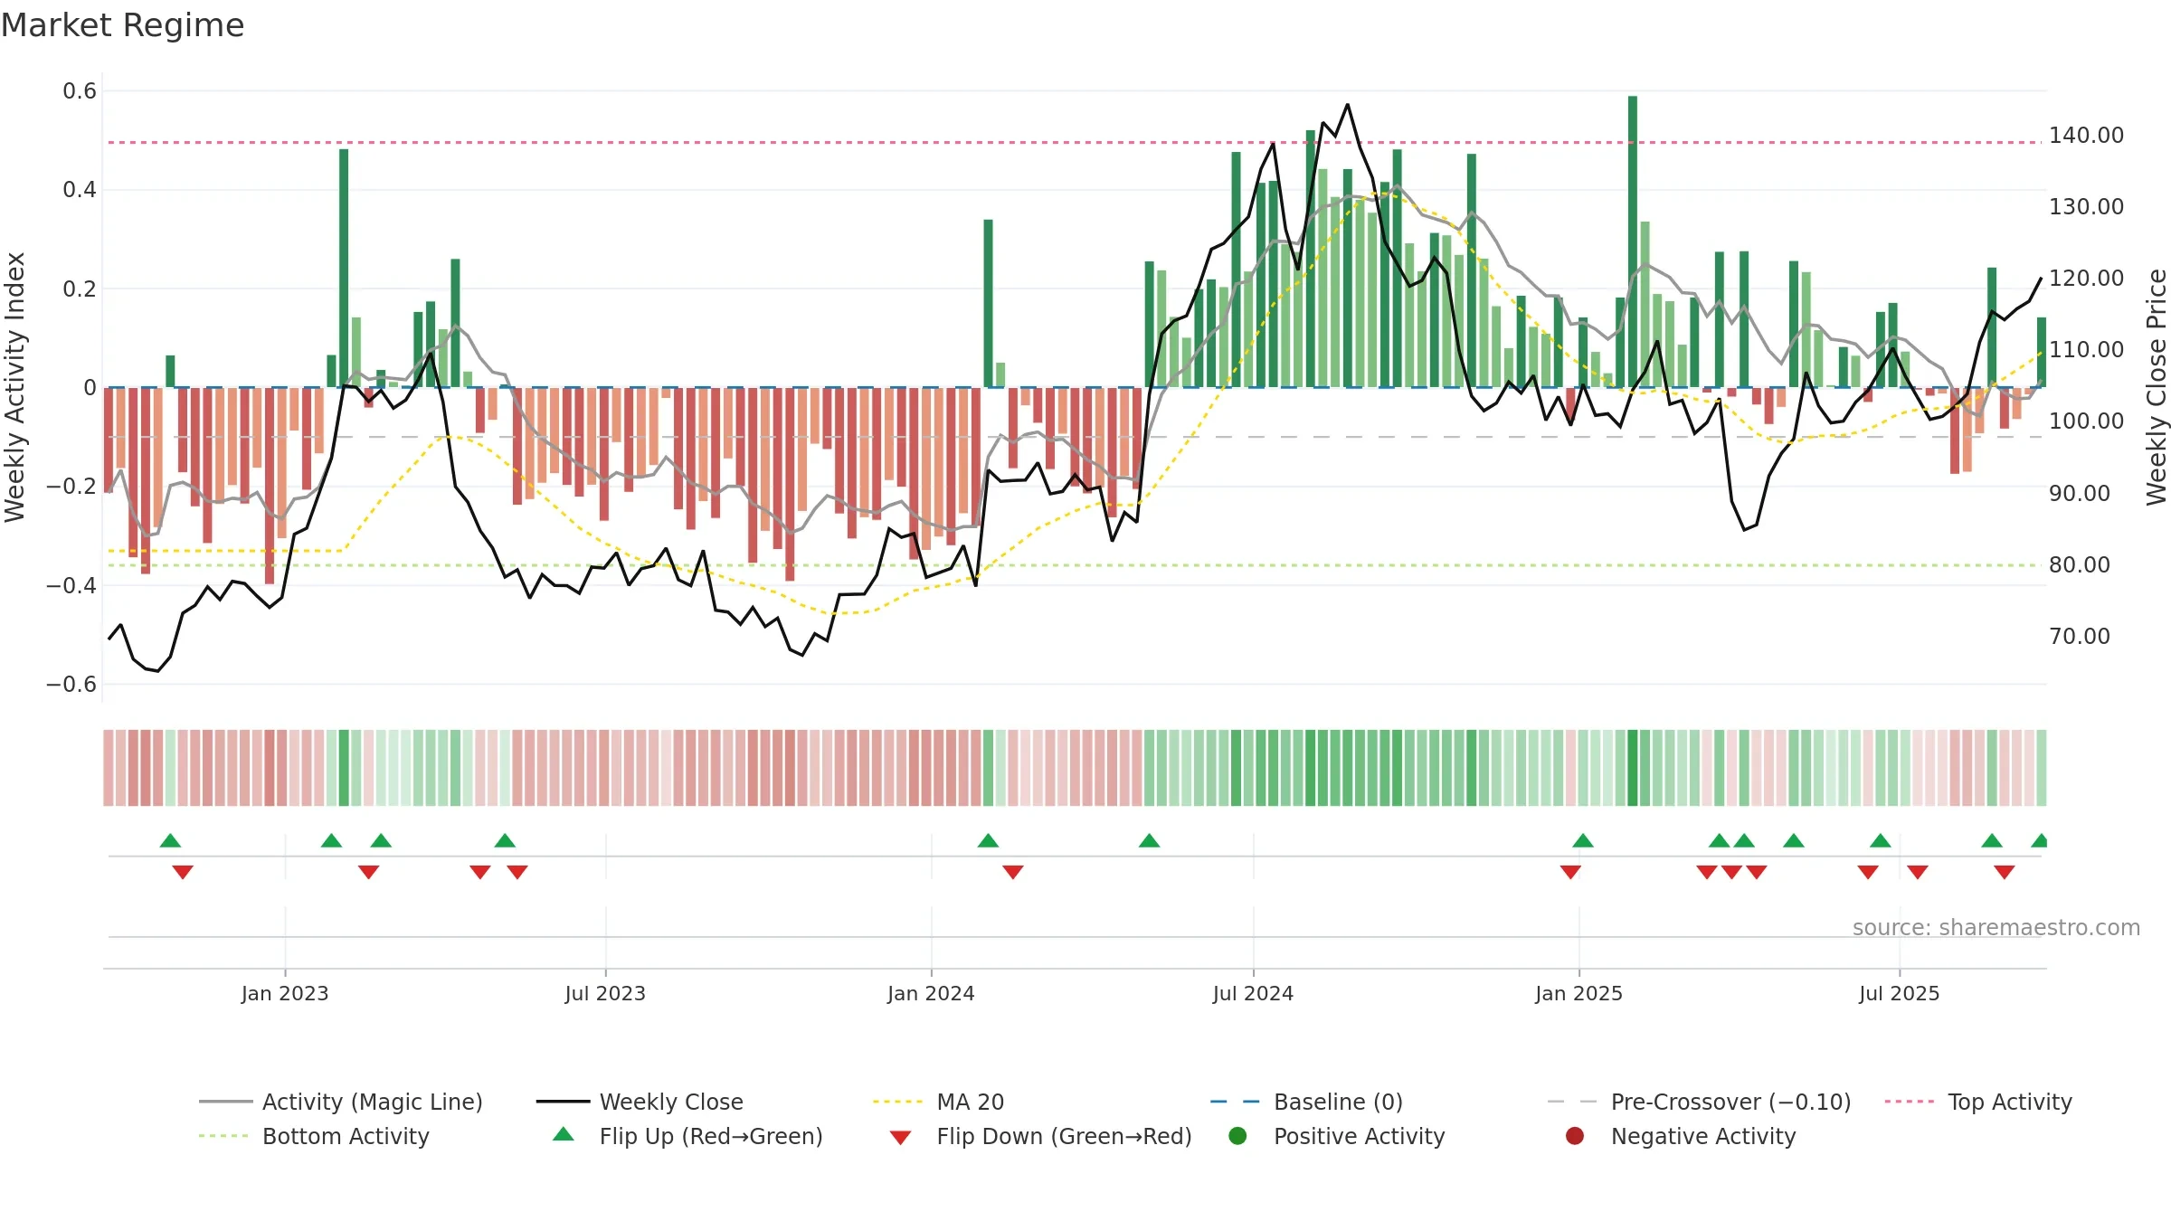Click the Jan 2025 axis label
The image size is (2171, 1221).
click(1578, 993)
